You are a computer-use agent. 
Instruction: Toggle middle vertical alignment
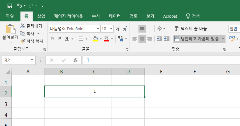coord(142,29)
